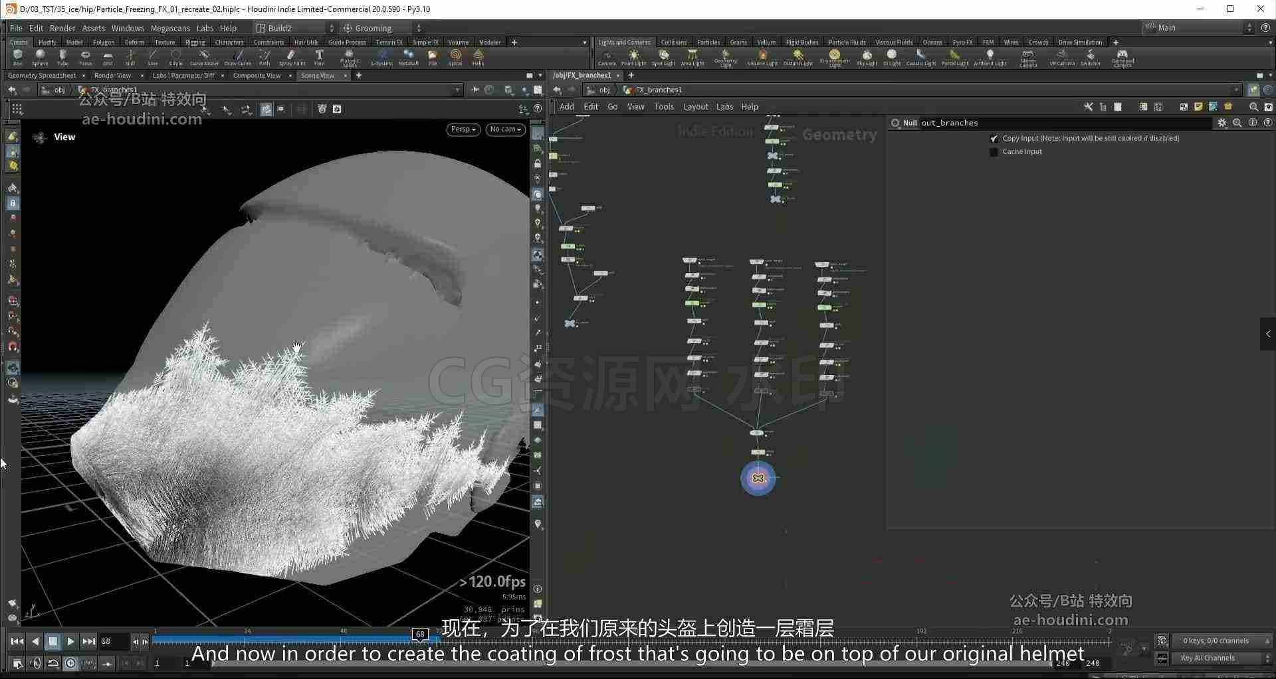Select the Font shelf tool
Viewport: 1276px width, 679px height.
click(319, 57)
